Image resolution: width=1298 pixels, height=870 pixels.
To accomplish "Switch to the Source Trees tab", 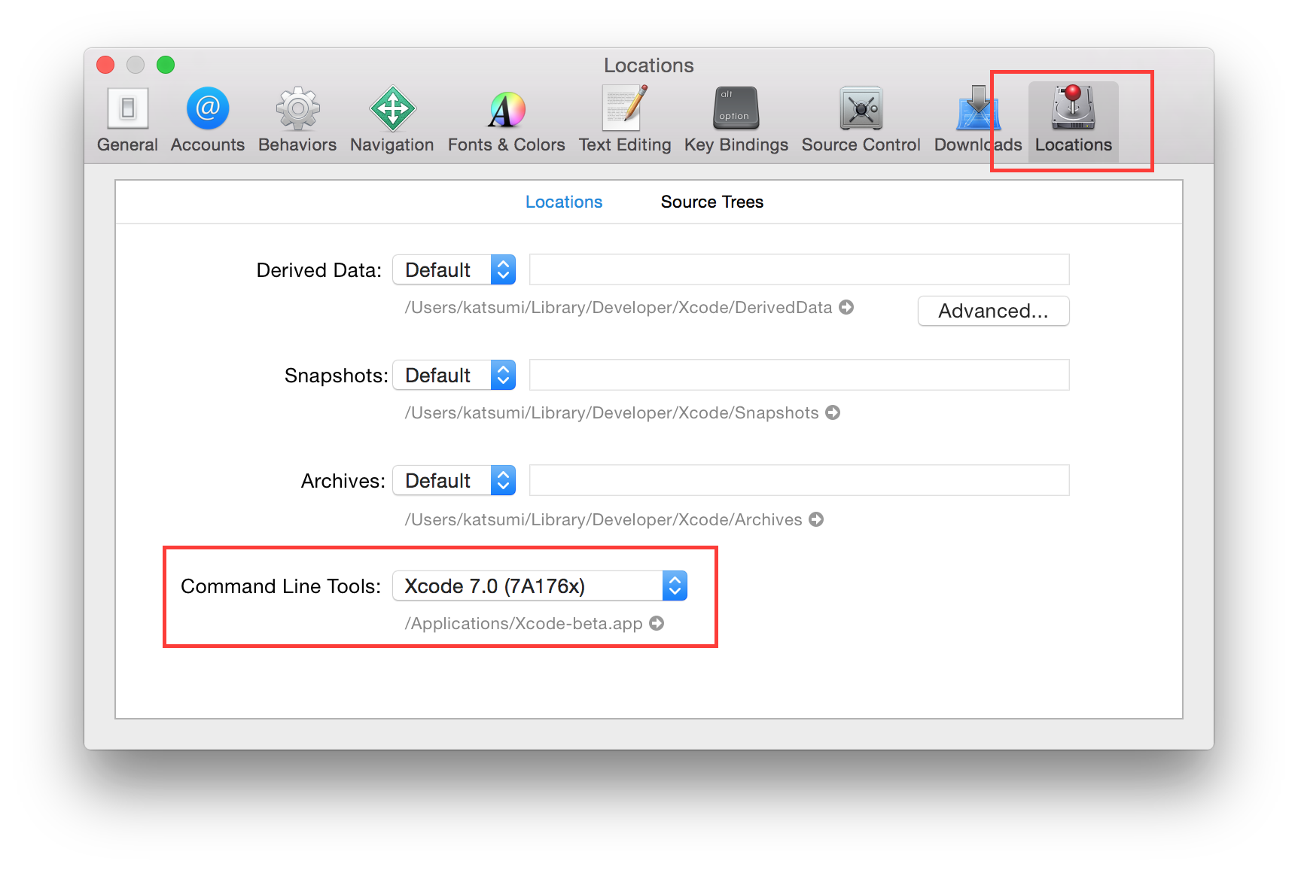I will (712, 202).
